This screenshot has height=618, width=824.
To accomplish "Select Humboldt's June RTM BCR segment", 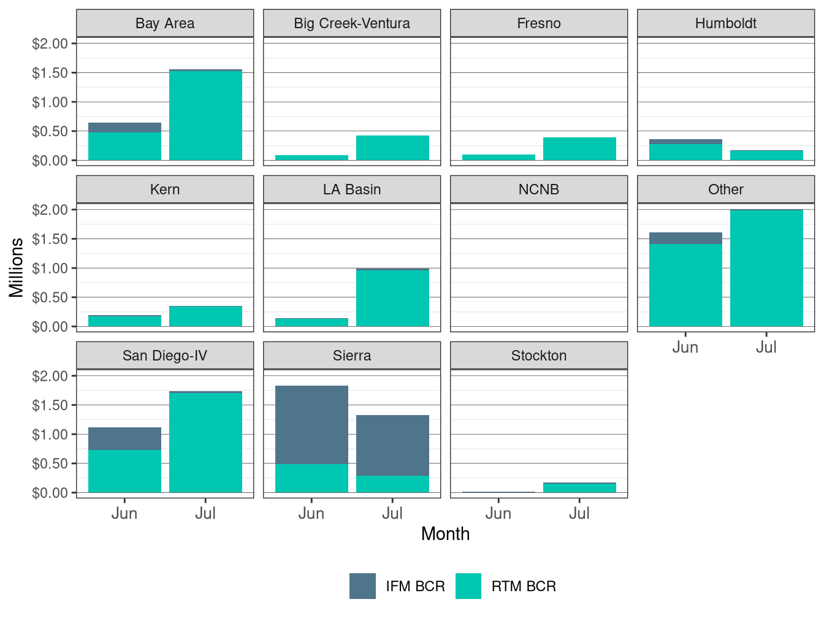I will pyautogui.click(x=685, y=152).
